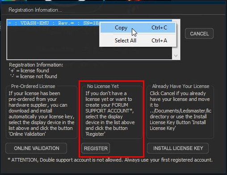The width and height of the screenshot is (227, 175).
Task: Click the INSTALL LICENSE KEY button
Action: click(x=178, y=148)
